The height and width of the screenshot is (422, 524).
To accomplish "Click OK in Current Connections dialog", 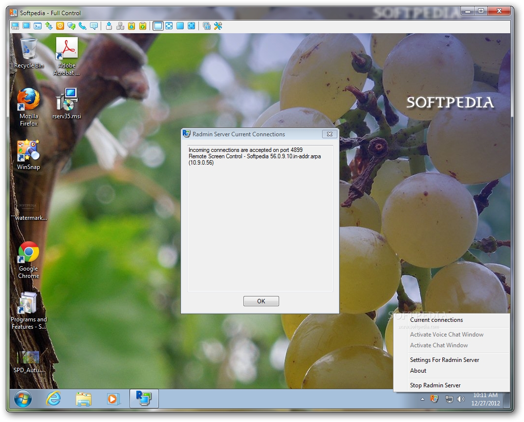I will 261,301.
